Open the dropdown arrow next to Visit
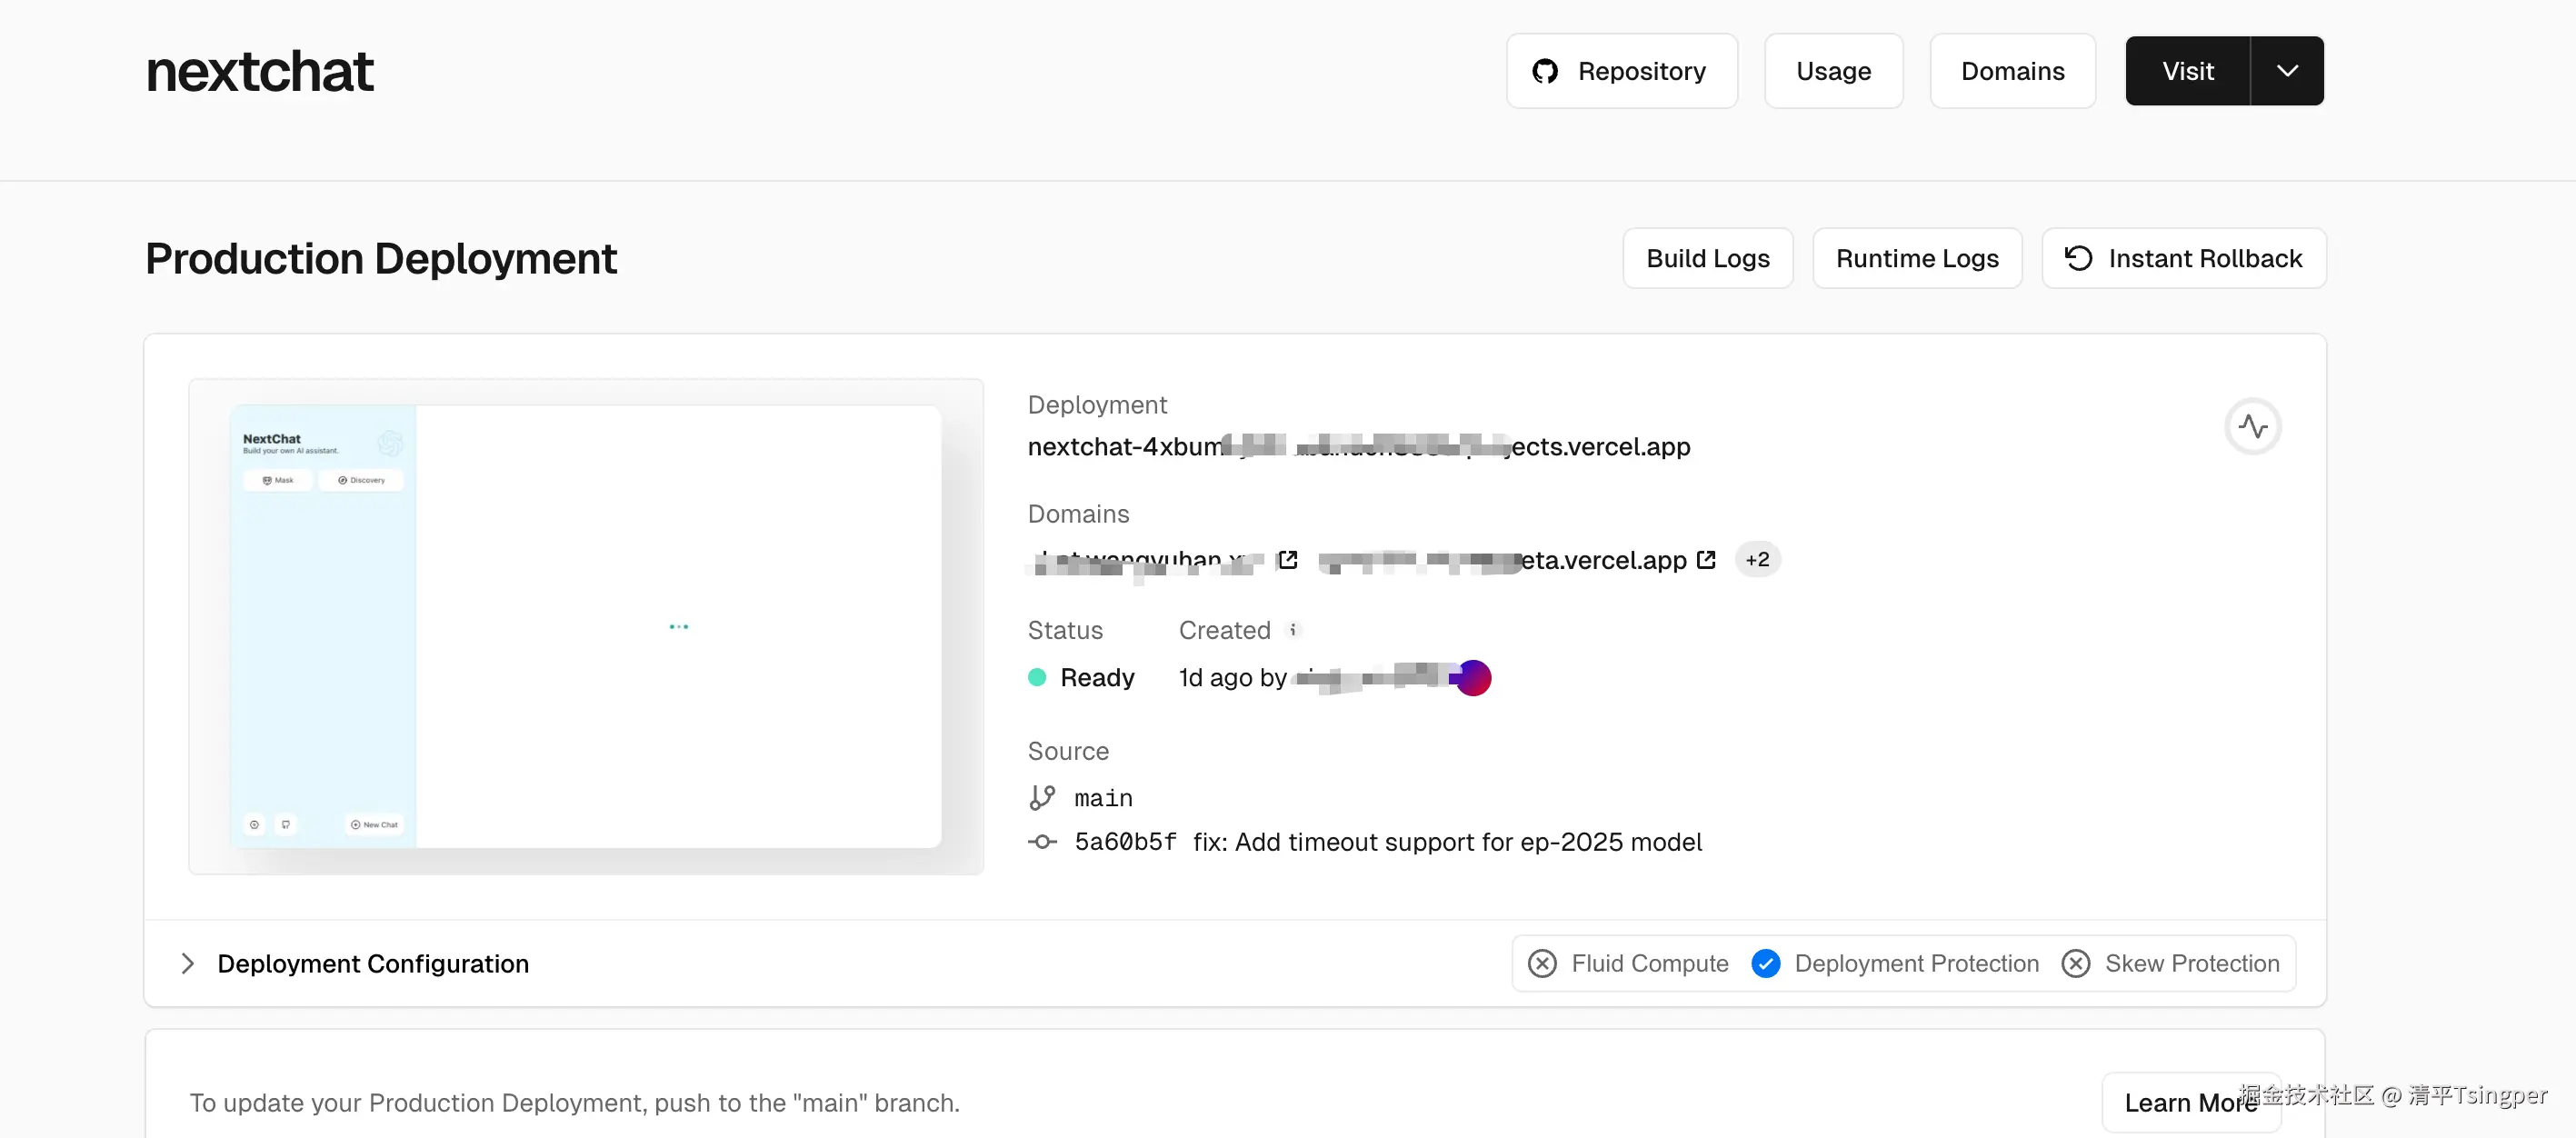The width and height of the screenshot is (2576, 1138). tap(2287, 71)
